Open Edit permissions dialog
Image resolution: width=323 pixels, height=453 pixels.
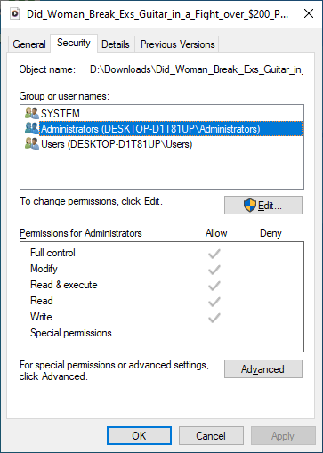click(x=263, y=205)
